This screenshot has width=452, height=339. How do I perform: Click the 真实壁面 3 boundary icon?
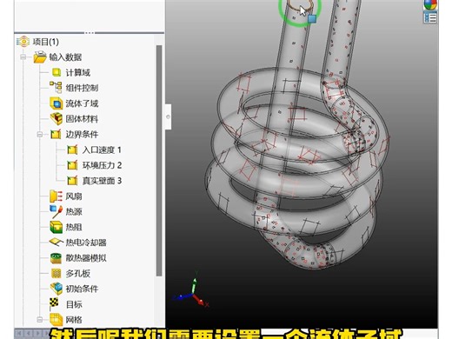tap(72, 181)
